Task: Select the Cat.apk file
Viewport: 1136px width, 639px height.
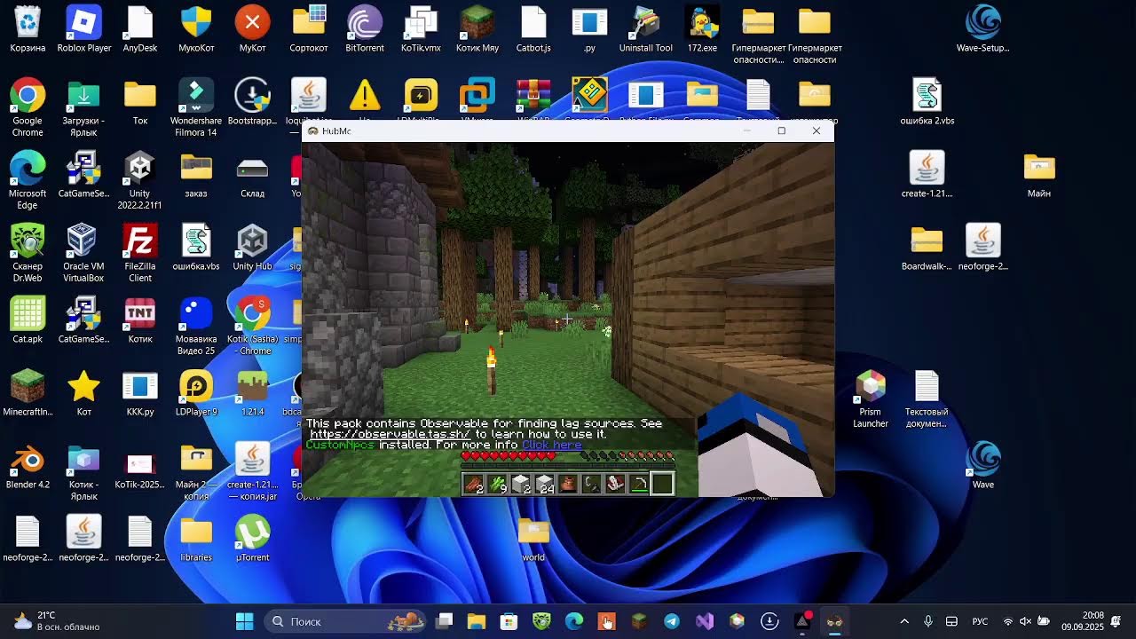Action: click(x=28, y=320)
